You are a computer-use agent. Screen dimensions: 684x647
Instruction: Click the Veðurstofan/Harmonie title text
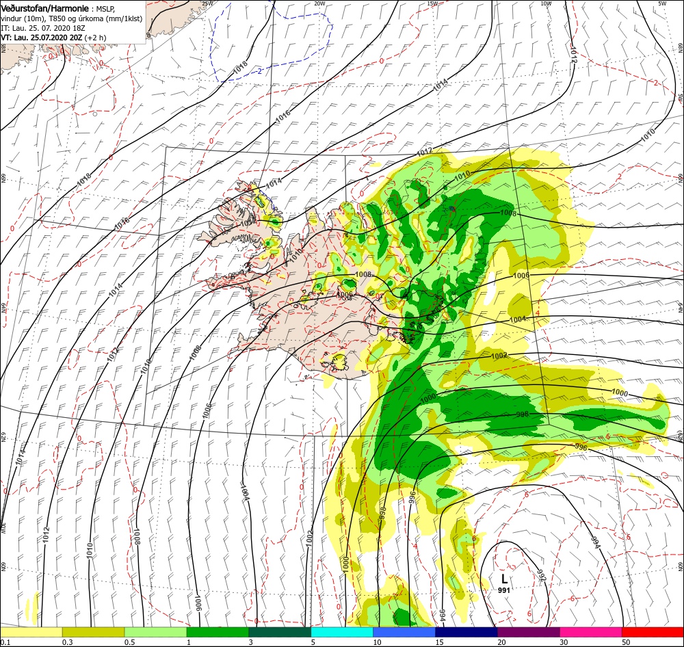pos(45,9)
